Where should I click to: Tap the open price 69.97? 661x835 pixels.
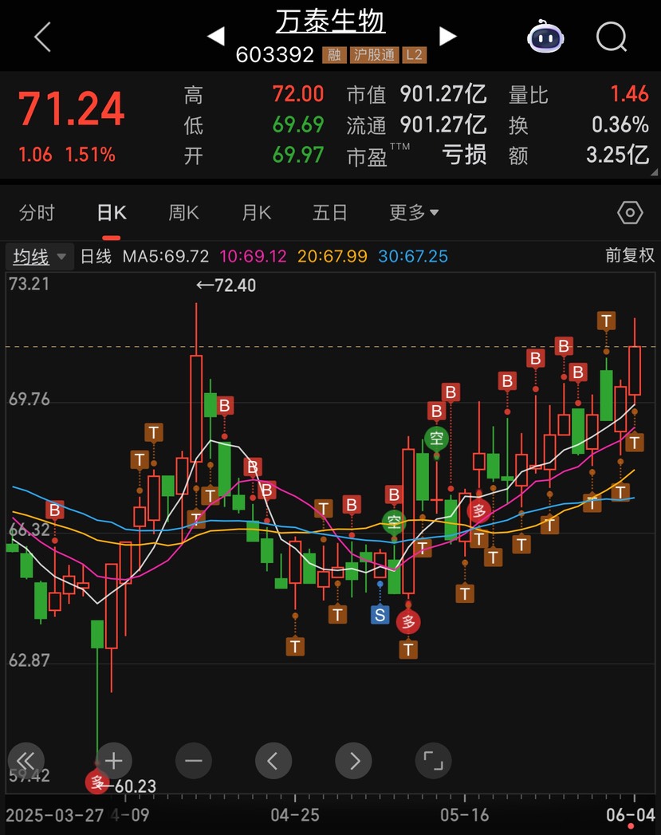(298, 155)
